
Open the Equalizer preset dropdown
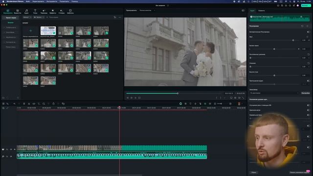click(274, 93)
